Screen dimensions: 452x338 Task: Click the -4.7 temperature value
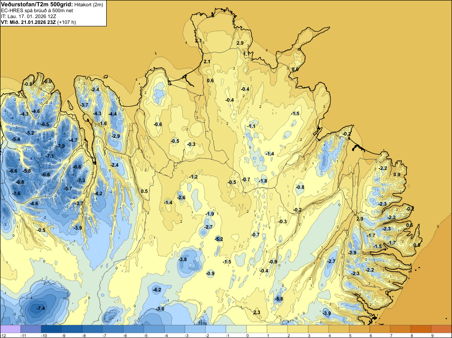[x=73, y=141]
